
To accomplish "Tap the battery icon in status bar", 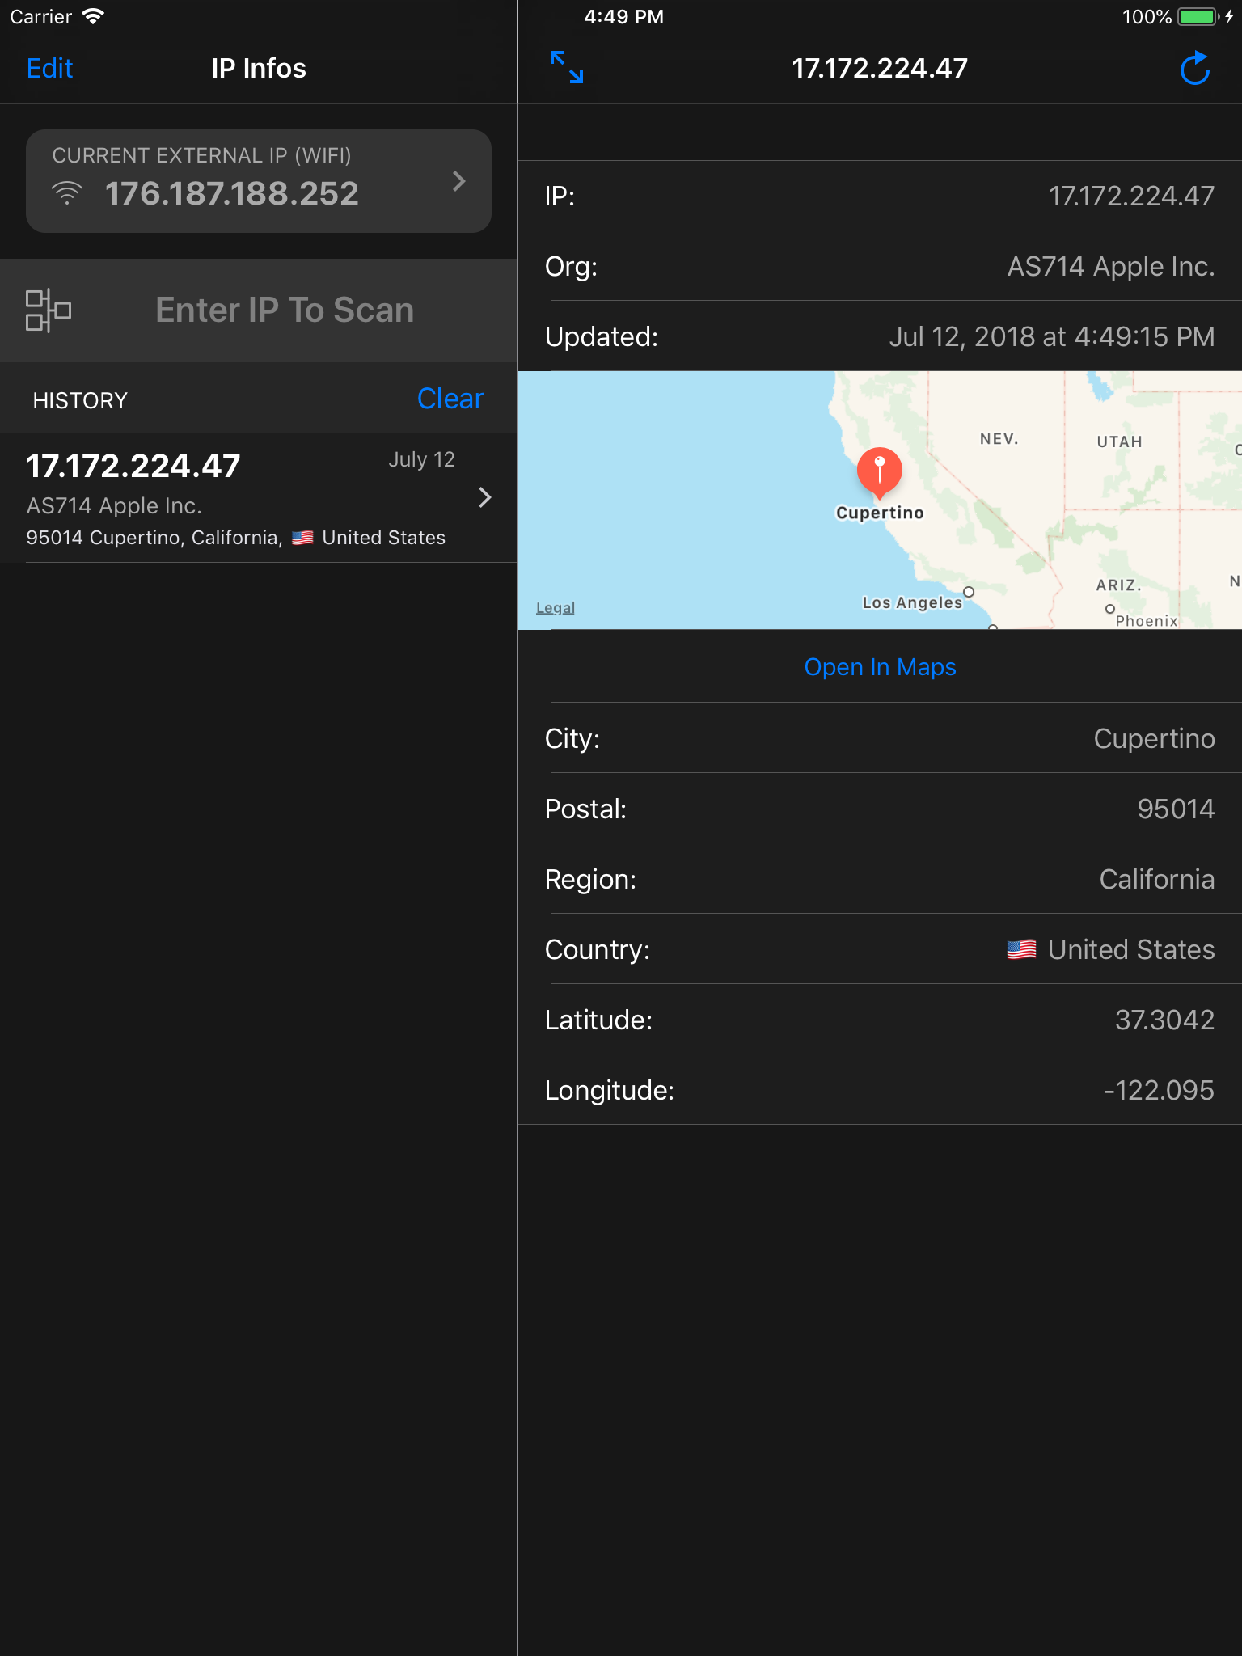I will 1198,17.
